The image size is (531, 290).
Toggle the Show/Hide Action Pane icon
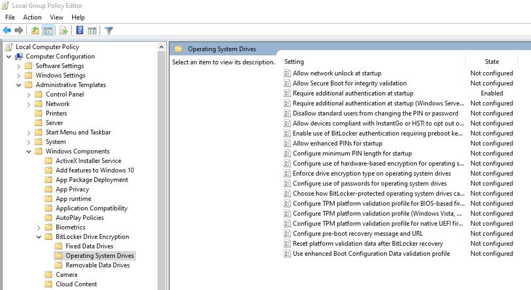point(92,31)
